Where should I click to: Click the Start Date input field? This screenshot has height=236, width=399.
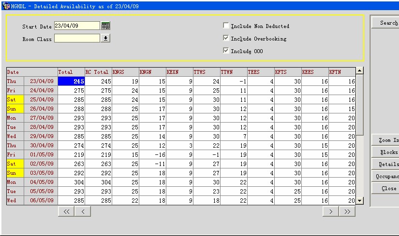(76, 26)
